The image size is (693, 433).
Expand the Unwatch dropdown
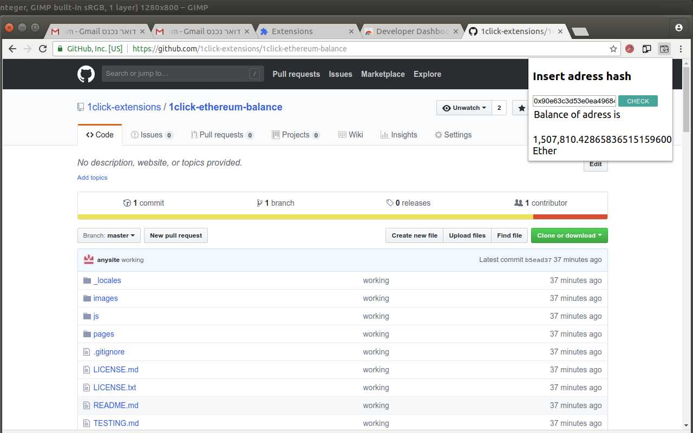[x=464, y=108]
